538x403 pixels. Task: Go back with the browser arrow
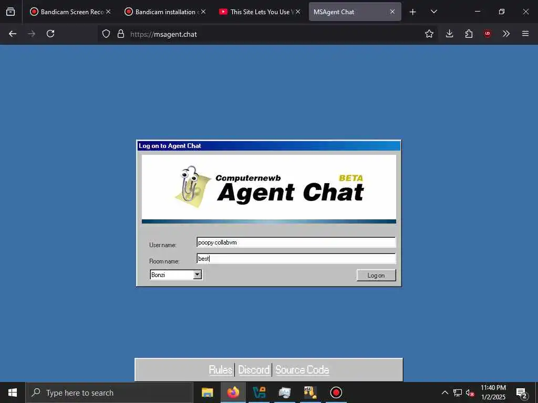[13, 34]
